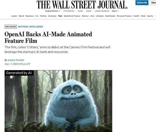Click the Sign In button

tap(153, 3)
